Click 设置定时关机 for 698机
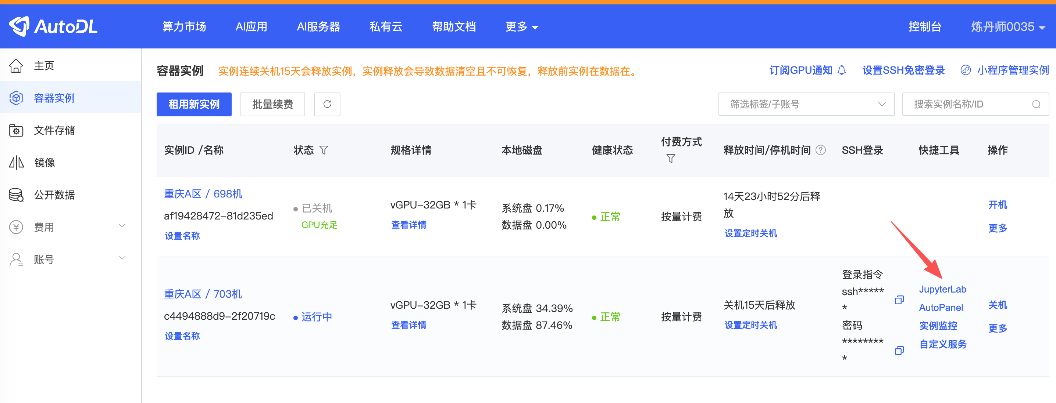Viewport: 1056px width, 403px height. click(750, 233)
